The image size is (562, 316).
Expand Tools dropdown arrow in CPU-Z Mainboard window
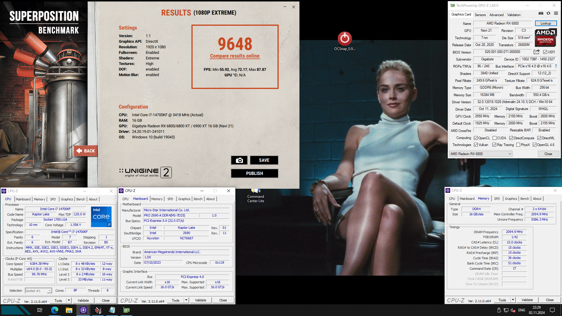pyautogui.click(x=186, y=300)
